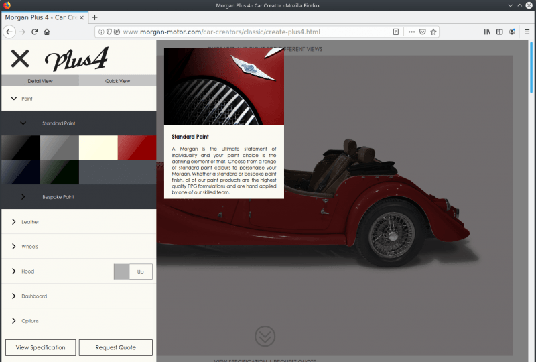Click the Standard Paint heading text

pos(190,137)
